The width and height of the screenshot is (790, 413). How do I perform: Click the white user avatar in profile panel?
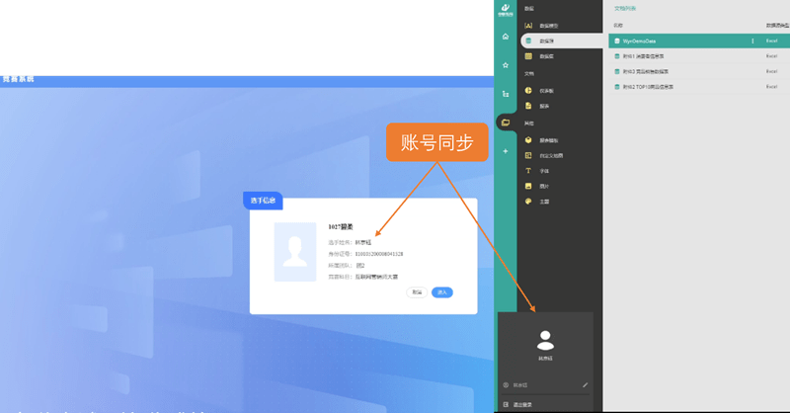click(x=545, y=341)
